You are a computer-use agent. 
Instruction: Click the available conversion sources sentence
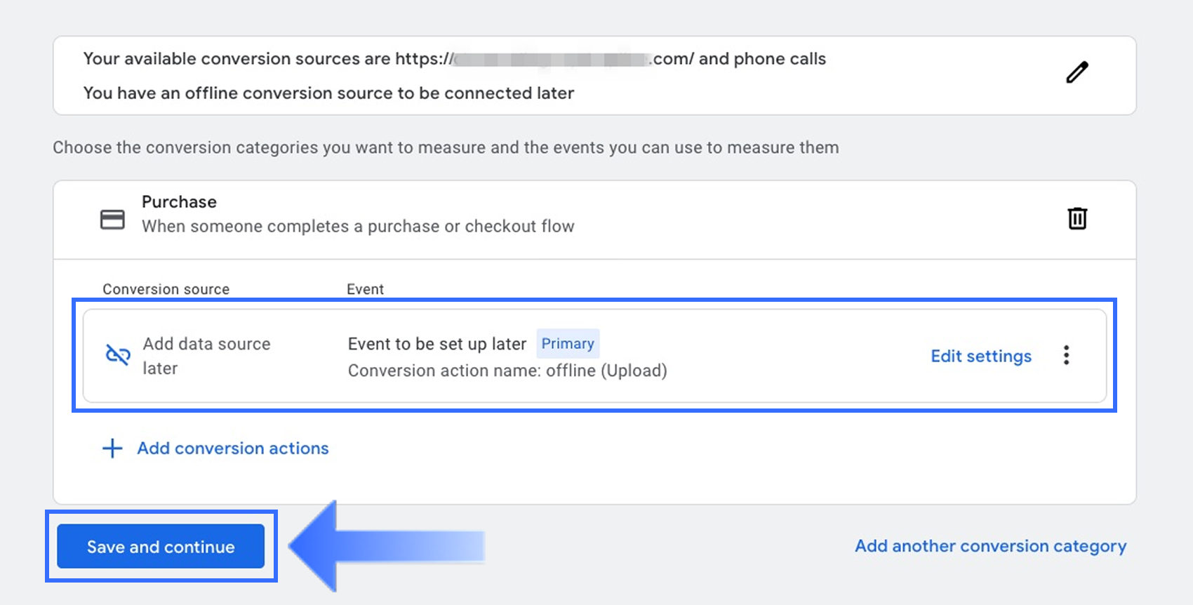click(x=454, y=59)
